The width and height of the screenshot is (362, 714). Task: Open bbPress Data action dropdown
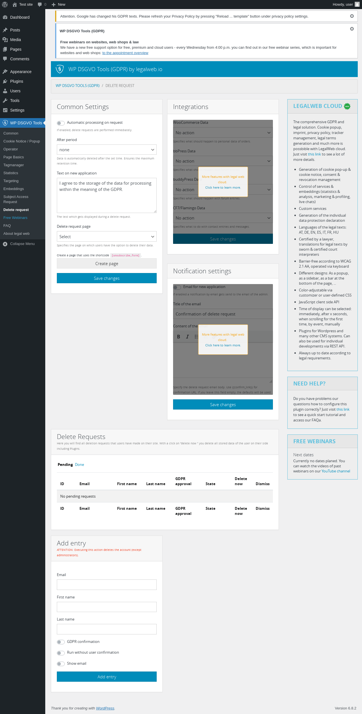click(223, 161)
